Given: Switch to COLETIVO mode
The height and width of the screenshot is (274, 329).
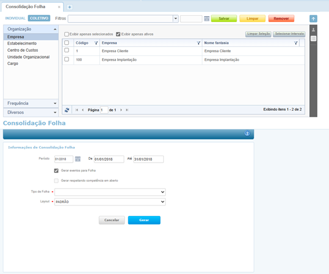Looking at the screenshot, I should click(x=39, y=18).
